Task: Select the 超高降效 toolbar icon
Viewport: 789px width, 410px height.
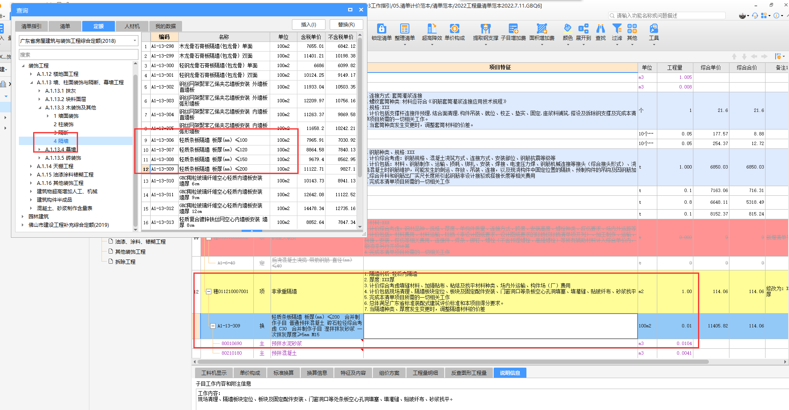Action: (432, 29)
